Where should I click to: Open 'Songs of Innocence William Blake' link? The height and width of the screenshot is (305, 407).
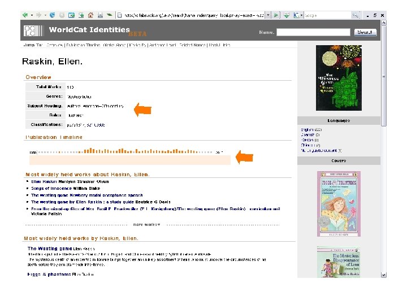click(x=66, y=188)
